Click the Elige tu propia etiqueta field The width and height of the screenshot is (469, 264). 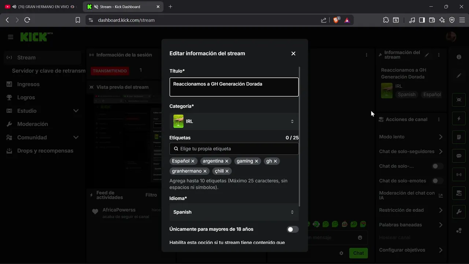pos(234,149)
